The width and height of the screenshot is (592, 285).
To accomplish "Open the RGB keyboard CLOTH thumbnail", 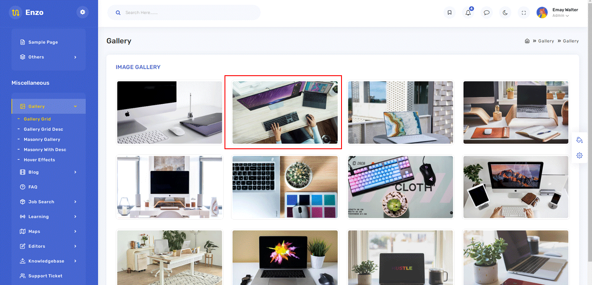I will point(400,187).
